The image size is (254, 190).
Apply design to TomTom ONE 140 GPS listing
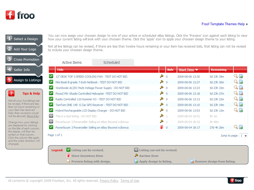[241, 104]
